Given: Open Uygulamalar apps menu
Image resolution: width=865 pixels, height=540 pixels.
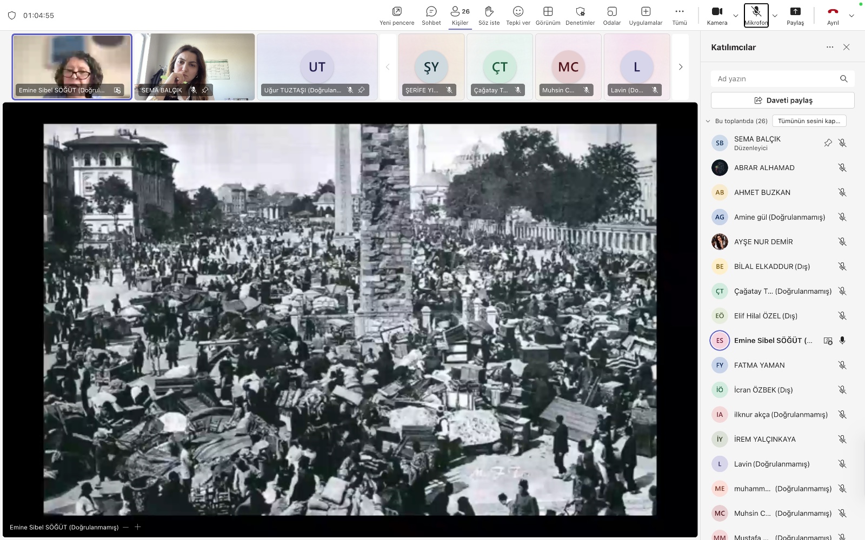Looking at the screenshot, I should [646, 15].
